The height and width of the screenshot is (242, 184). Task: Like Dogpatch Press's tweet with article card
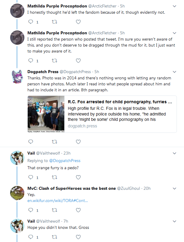tap(78, 142)
